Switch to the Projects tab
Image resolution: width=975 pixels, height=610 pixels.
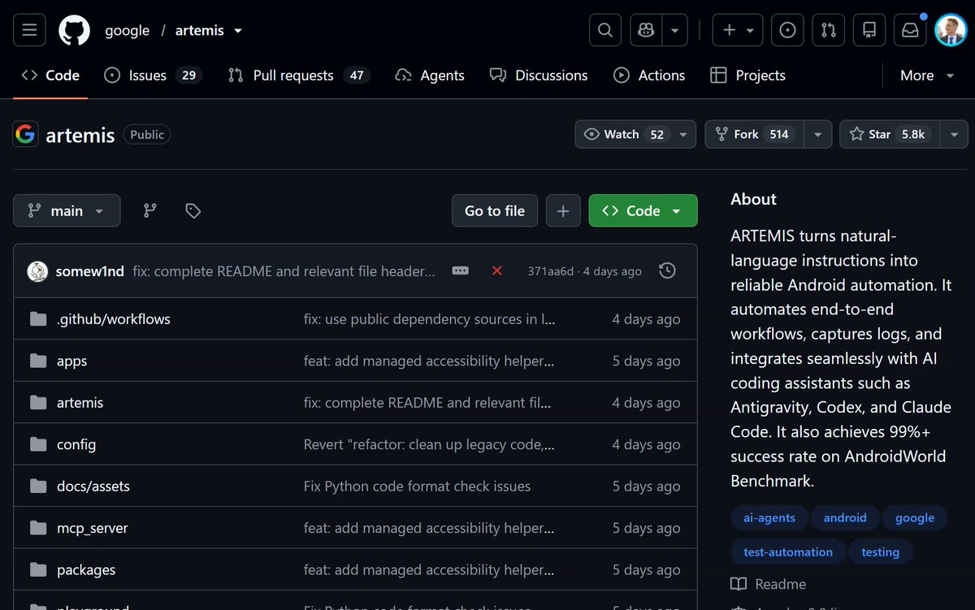click(x=748, y=75)
